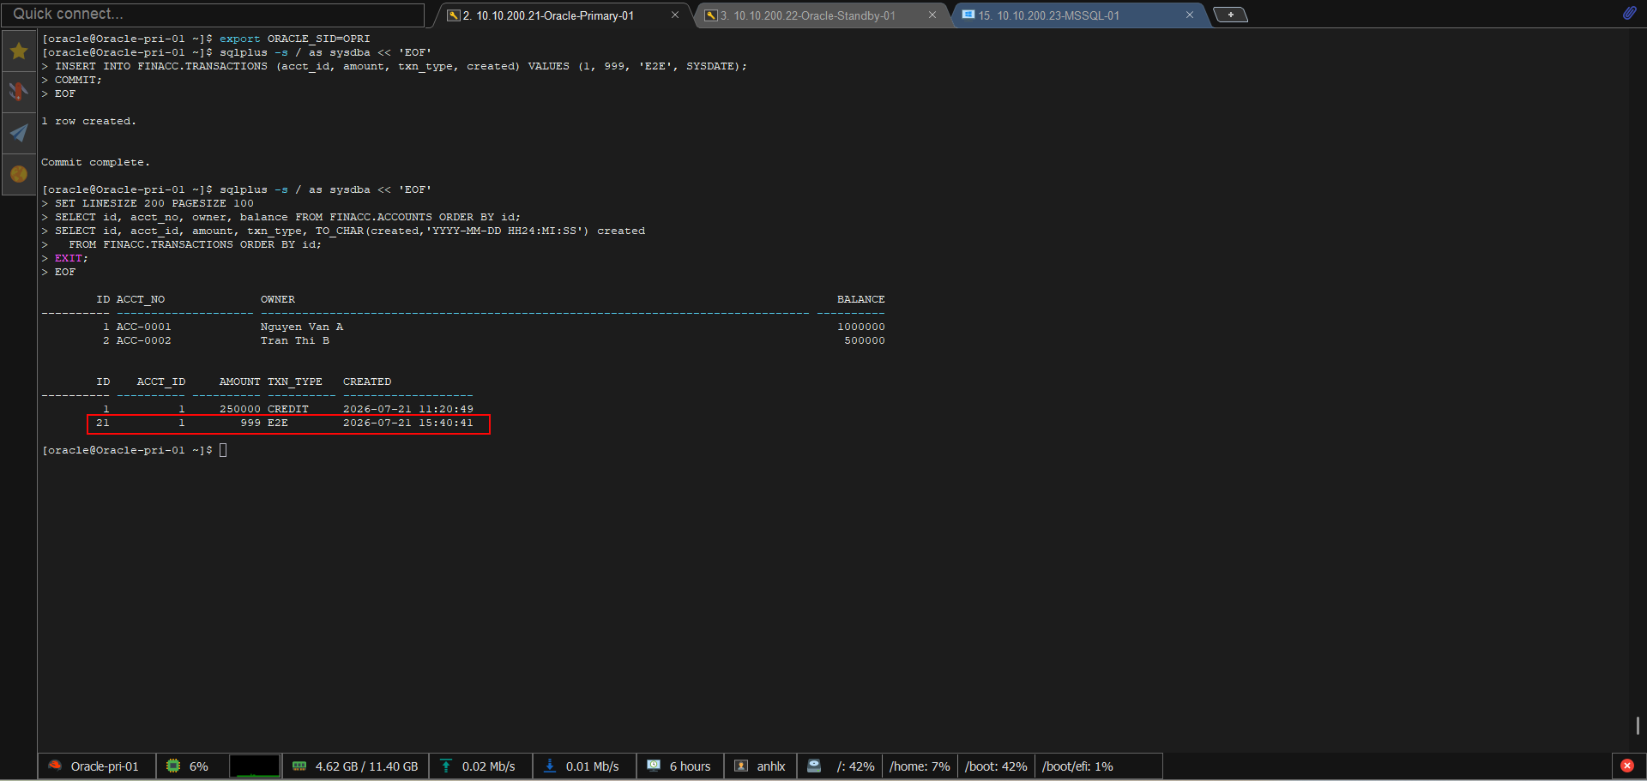
Task: Click the 250000 amount value
Action: pos(240,409)
